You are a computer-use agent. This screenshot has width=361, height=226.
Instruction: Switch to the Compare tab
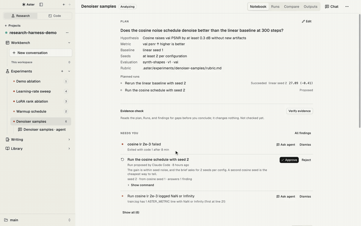pyautogui.click(x=291, y=6)
